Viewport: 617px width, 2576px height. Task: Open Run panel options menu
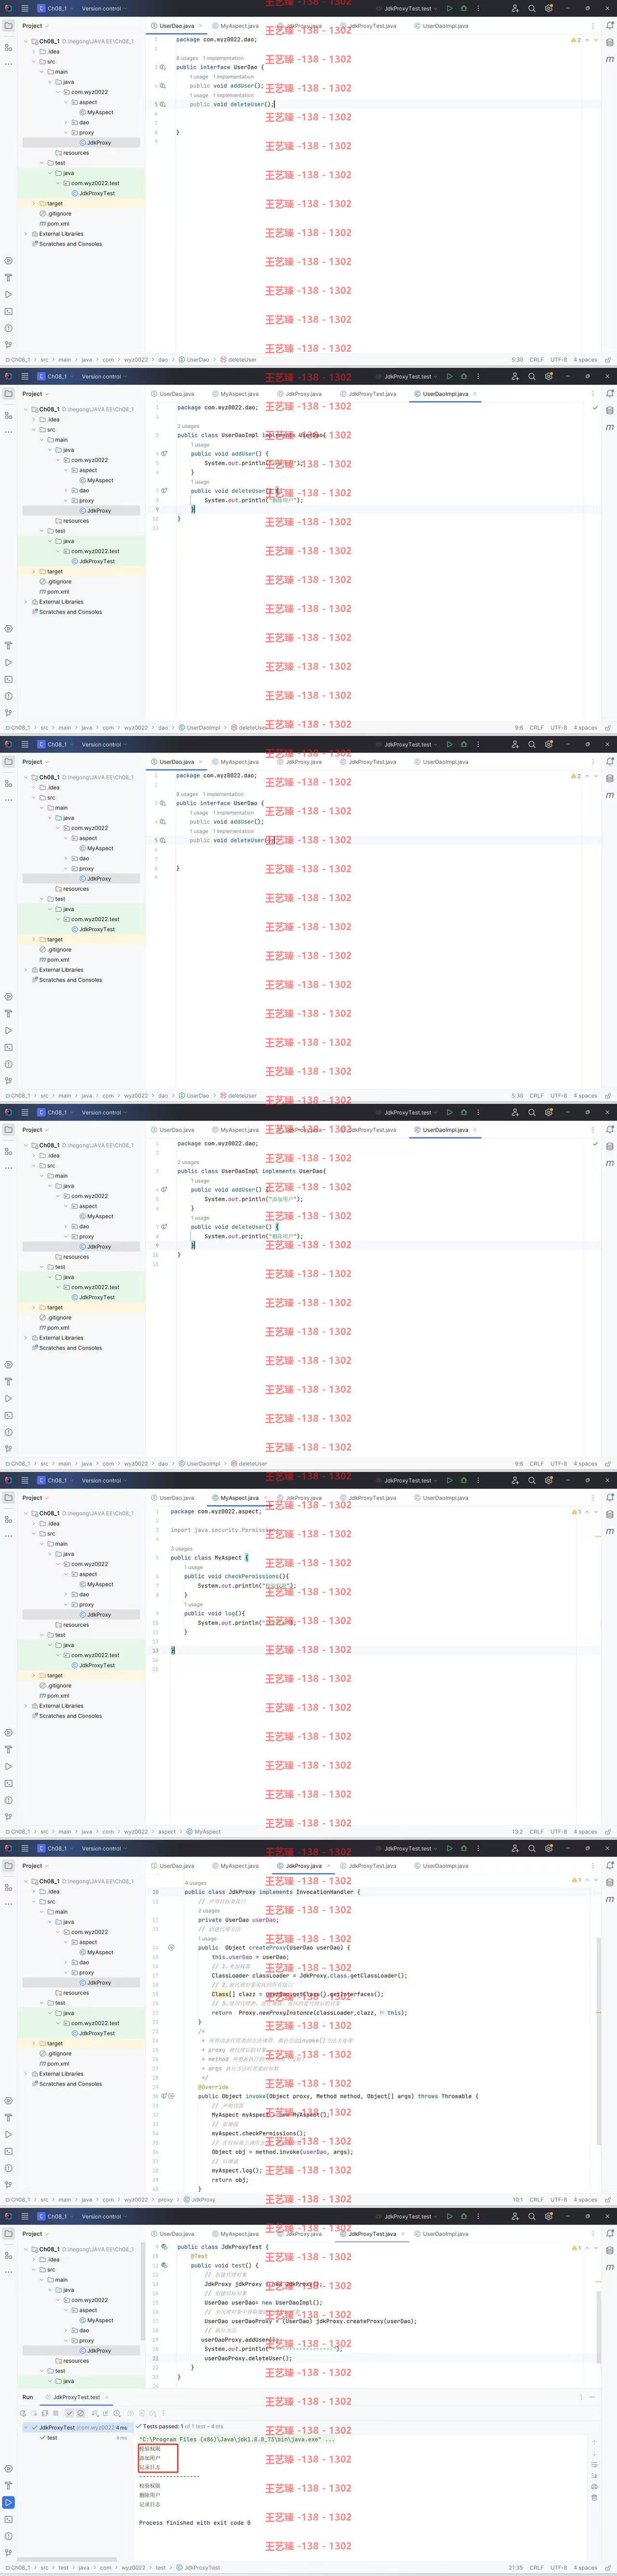coord(581,2397)
